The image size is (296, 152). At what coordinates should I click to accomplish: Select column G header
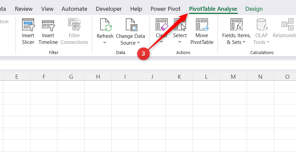(x=71, y=77)
